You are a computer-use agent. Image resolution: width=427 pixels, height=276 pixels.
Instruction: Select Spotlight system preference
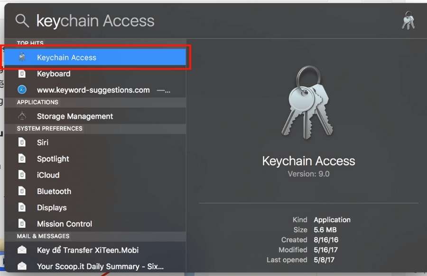(x=53, y=159)
